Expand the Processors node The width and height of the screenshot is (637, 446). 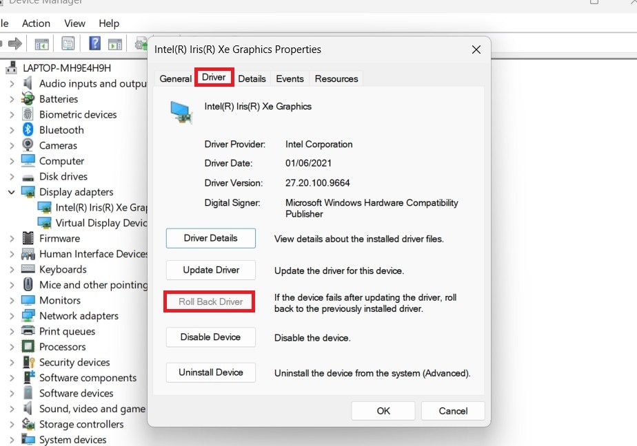point(12,347)
